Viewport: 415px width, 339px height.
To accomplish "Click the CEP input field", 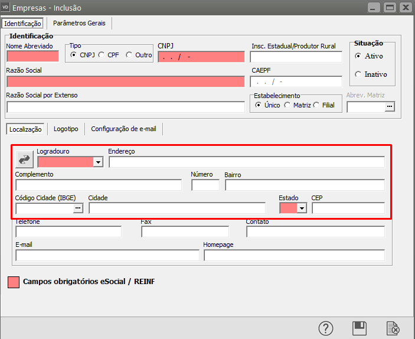I will pos(348,208).
